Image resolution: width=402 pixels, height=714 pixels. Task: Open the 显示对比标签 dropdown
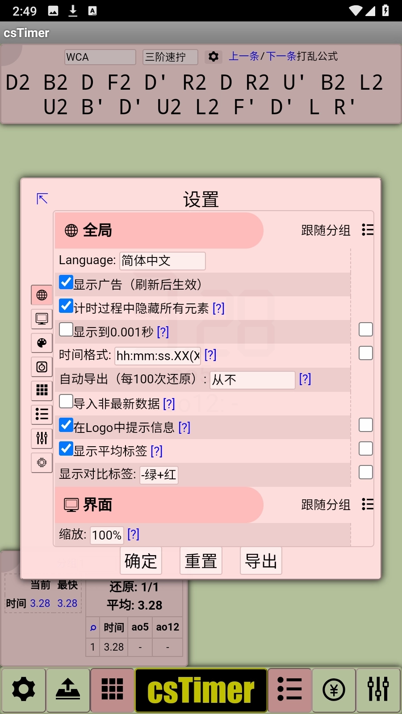[x=159, y=475]
